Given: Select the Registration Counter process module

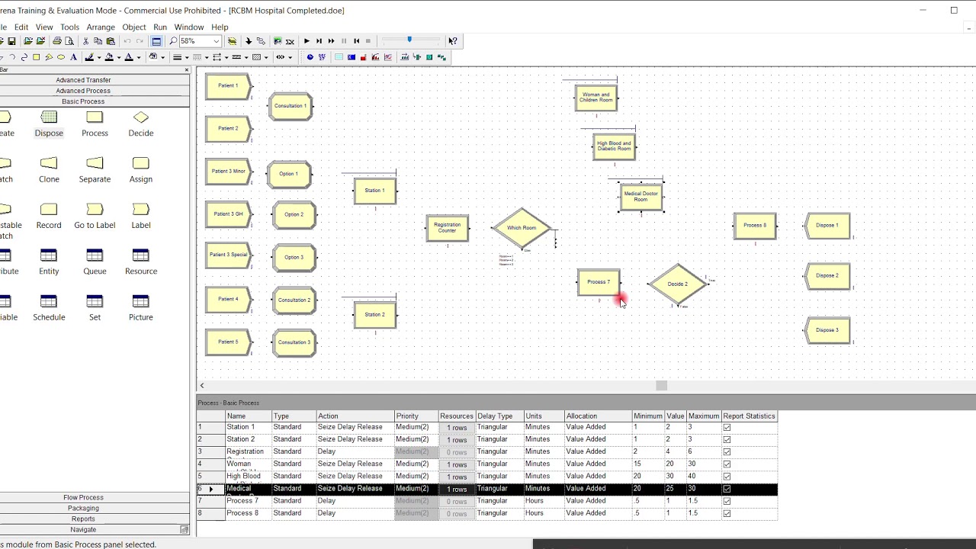Looking at the screenshot, I should point(447,227).
